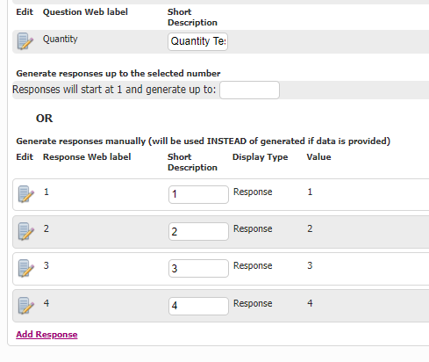Focus the Quantity short description field
Viewport: 429px width, 362px height.
[197, 41]
